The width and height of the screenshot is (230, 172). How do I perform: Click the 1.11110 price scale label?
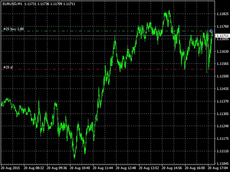pos(222,151)
